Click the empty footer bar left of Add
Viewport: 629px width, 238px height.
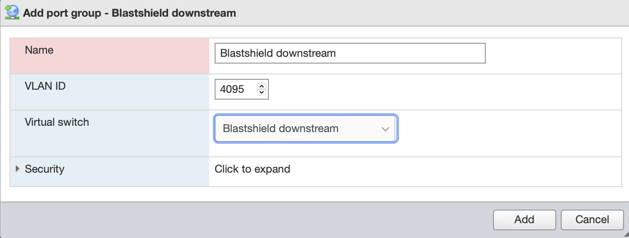(244, 220)
